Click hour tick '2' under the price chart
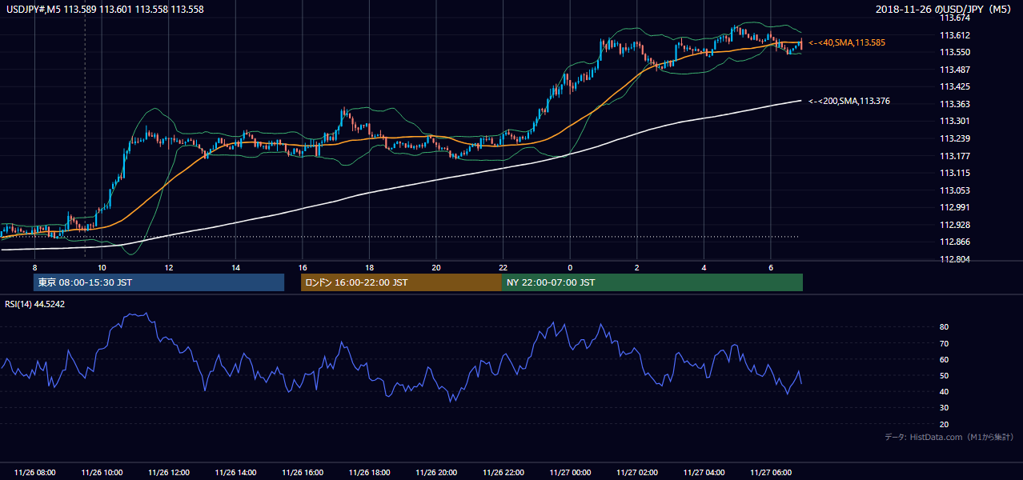 (636, 267)
